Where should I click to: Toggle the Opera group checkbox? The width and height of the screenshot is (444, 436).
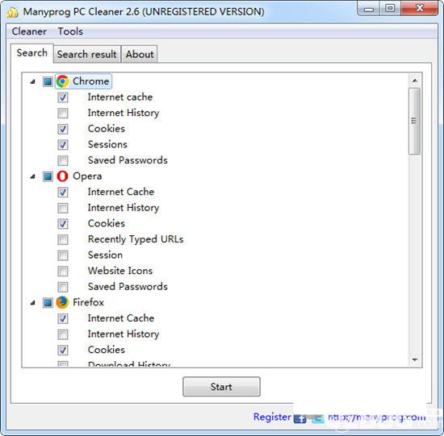[x=48, y=176]
